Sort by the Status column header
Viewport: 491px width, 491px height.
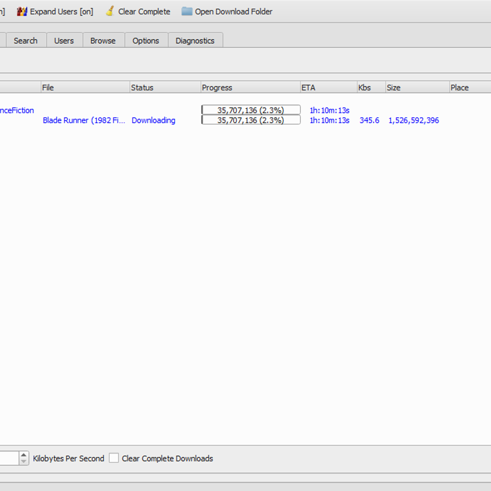point(165,87)
